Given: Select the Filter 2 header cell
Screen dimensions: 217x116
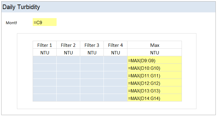Looking at the screenshot, I should coord(68,45).
